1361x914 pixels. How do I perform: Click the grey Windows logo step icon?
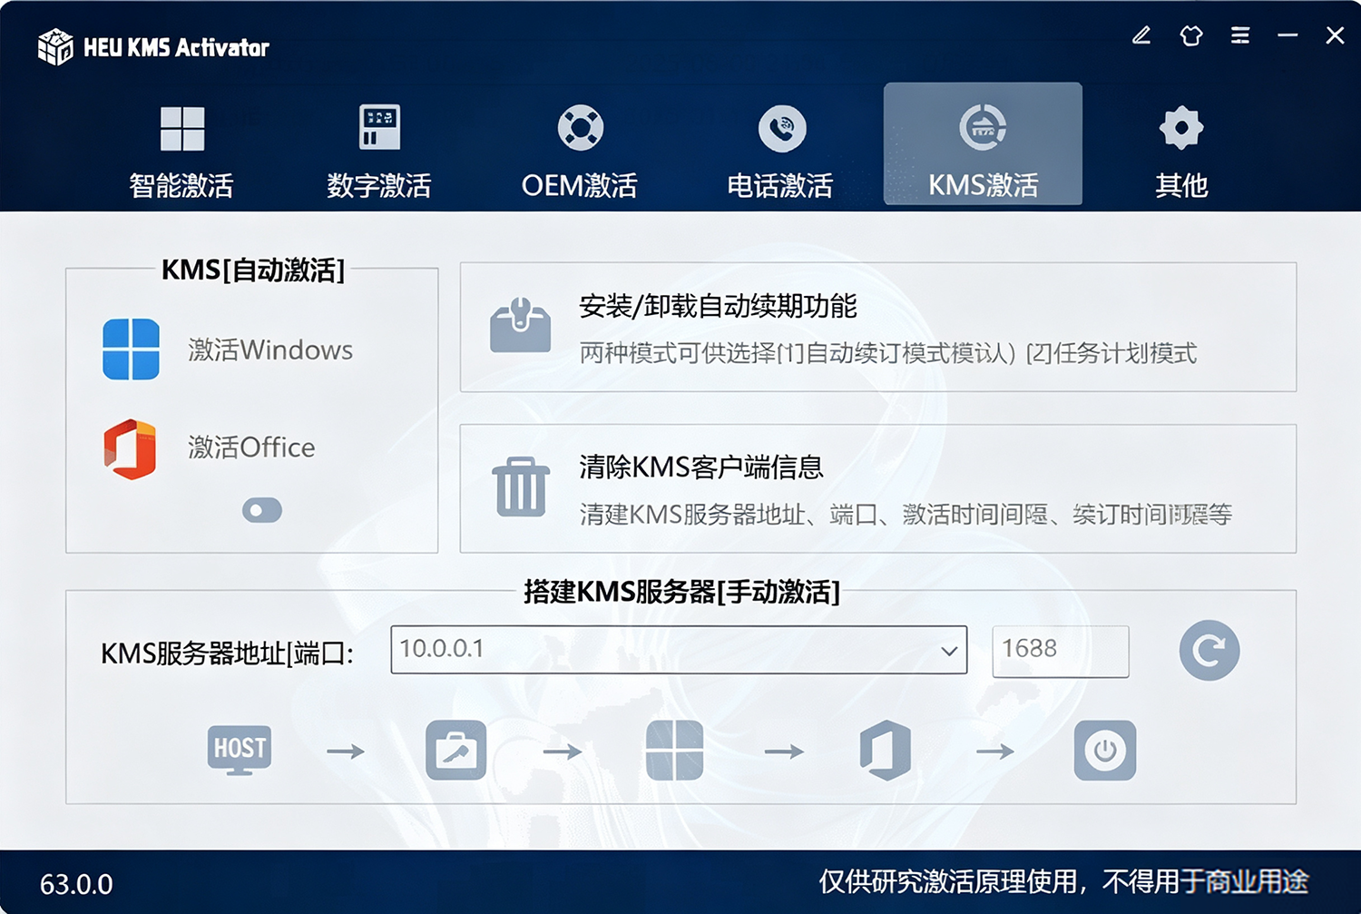(674, 751)
